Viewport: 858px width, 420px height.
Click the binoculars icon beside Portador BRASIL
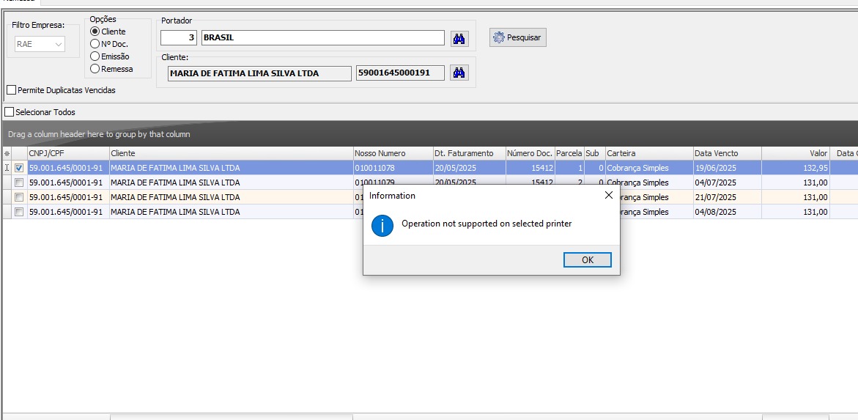[459, 38]
